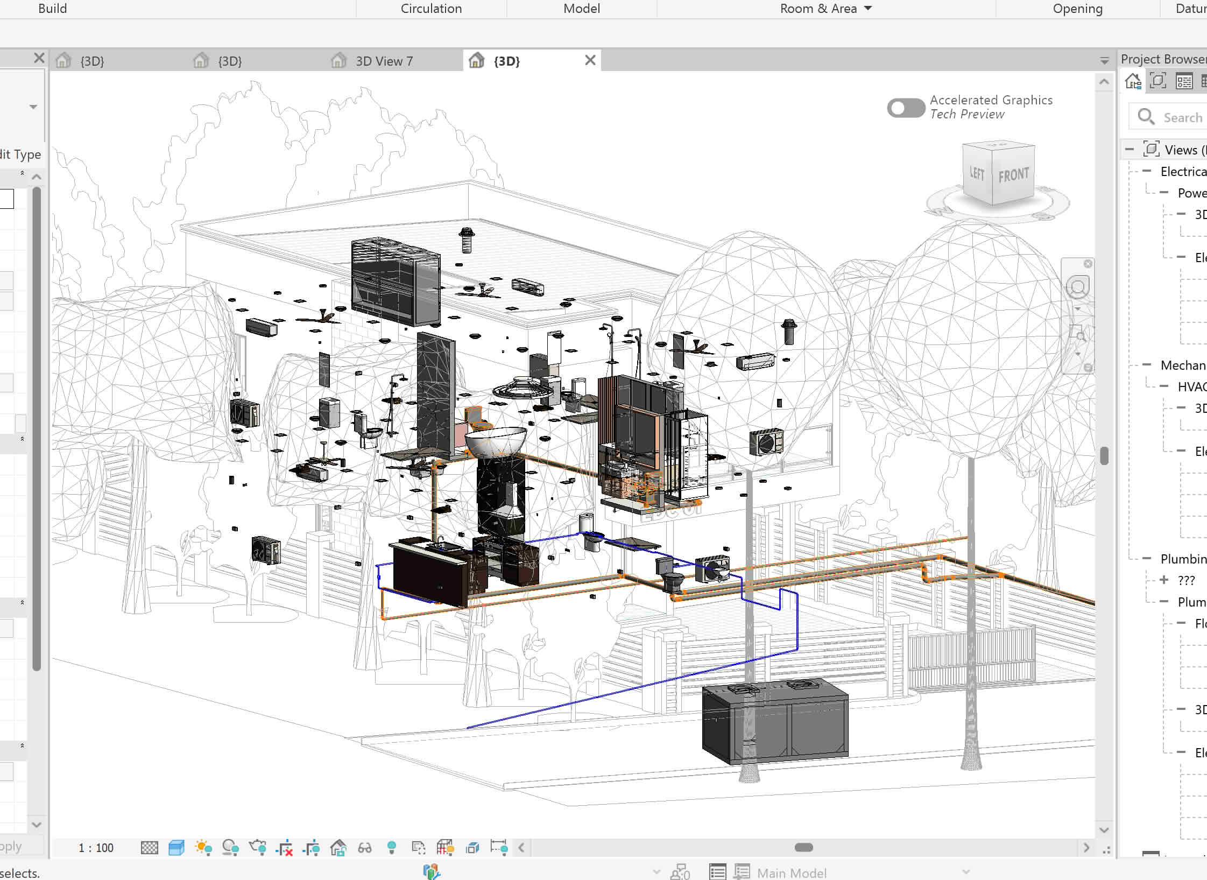
Task: Expand the ??? node under Plumbing
Action: (1164, 580)
